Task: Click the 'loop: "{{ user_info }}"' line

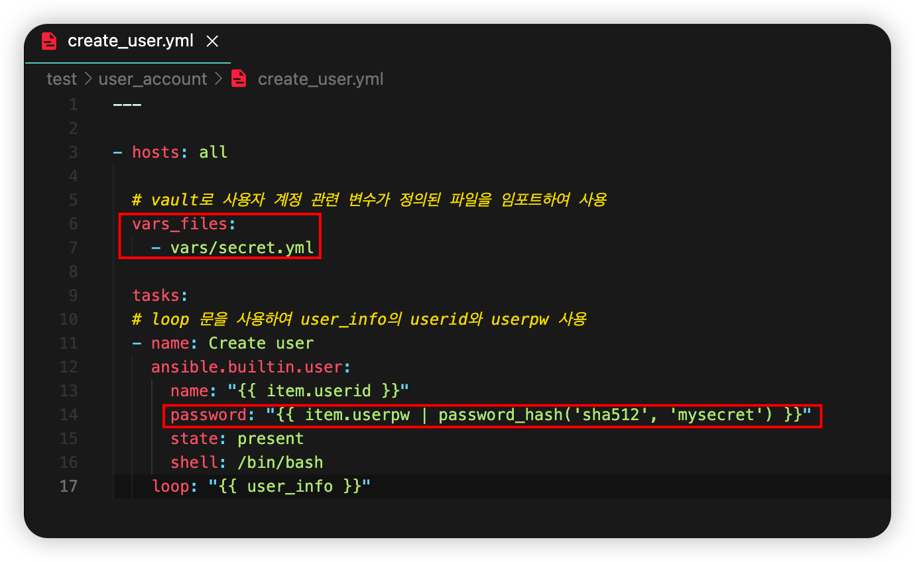Action: point(261,486)
